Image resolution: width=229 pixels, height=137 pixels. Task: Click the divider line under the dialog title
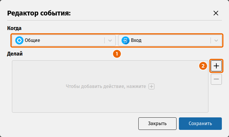tap(114, 21)
